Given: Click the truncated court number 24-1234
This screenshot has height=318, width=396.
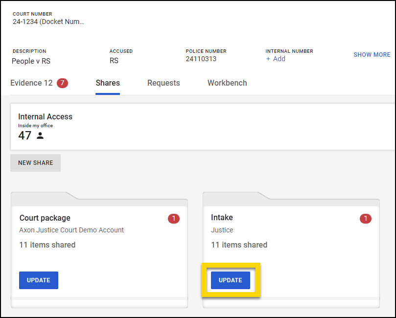Looking at the screenshot, I should coord(48,22).
